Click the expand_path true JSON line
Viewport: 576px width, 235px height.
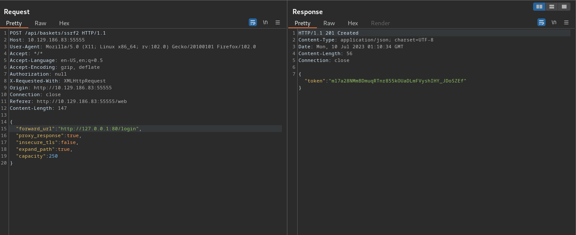44,149
